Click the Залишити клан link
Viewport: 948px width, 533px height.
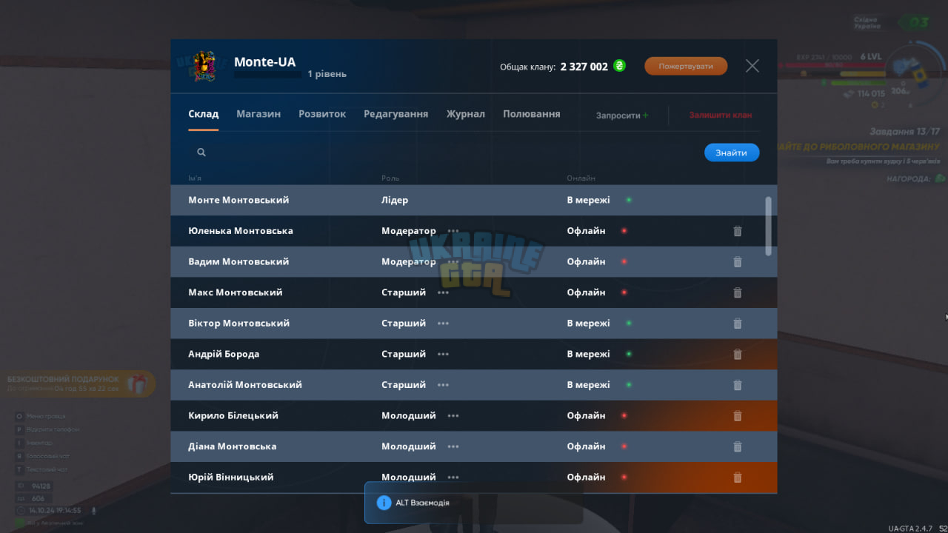(x=721, y=115)
